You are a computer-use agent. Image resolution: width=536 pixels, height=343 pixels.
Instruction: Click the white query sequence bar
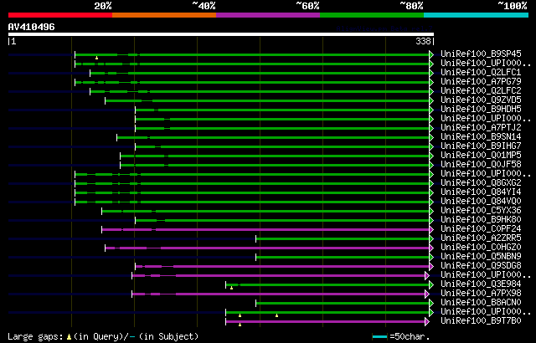coord(221,34)
